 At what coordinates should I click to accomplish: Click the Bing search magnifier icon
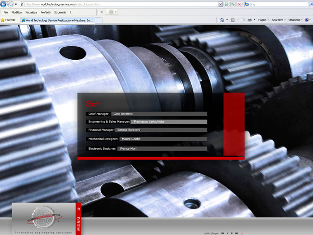(311, 4)
